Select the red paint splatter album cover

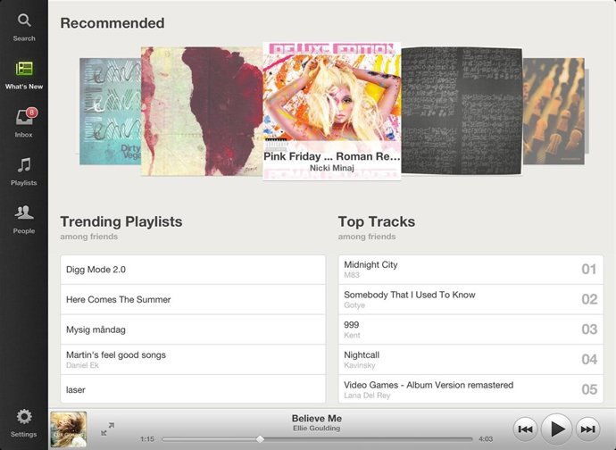tap(202, 112)
